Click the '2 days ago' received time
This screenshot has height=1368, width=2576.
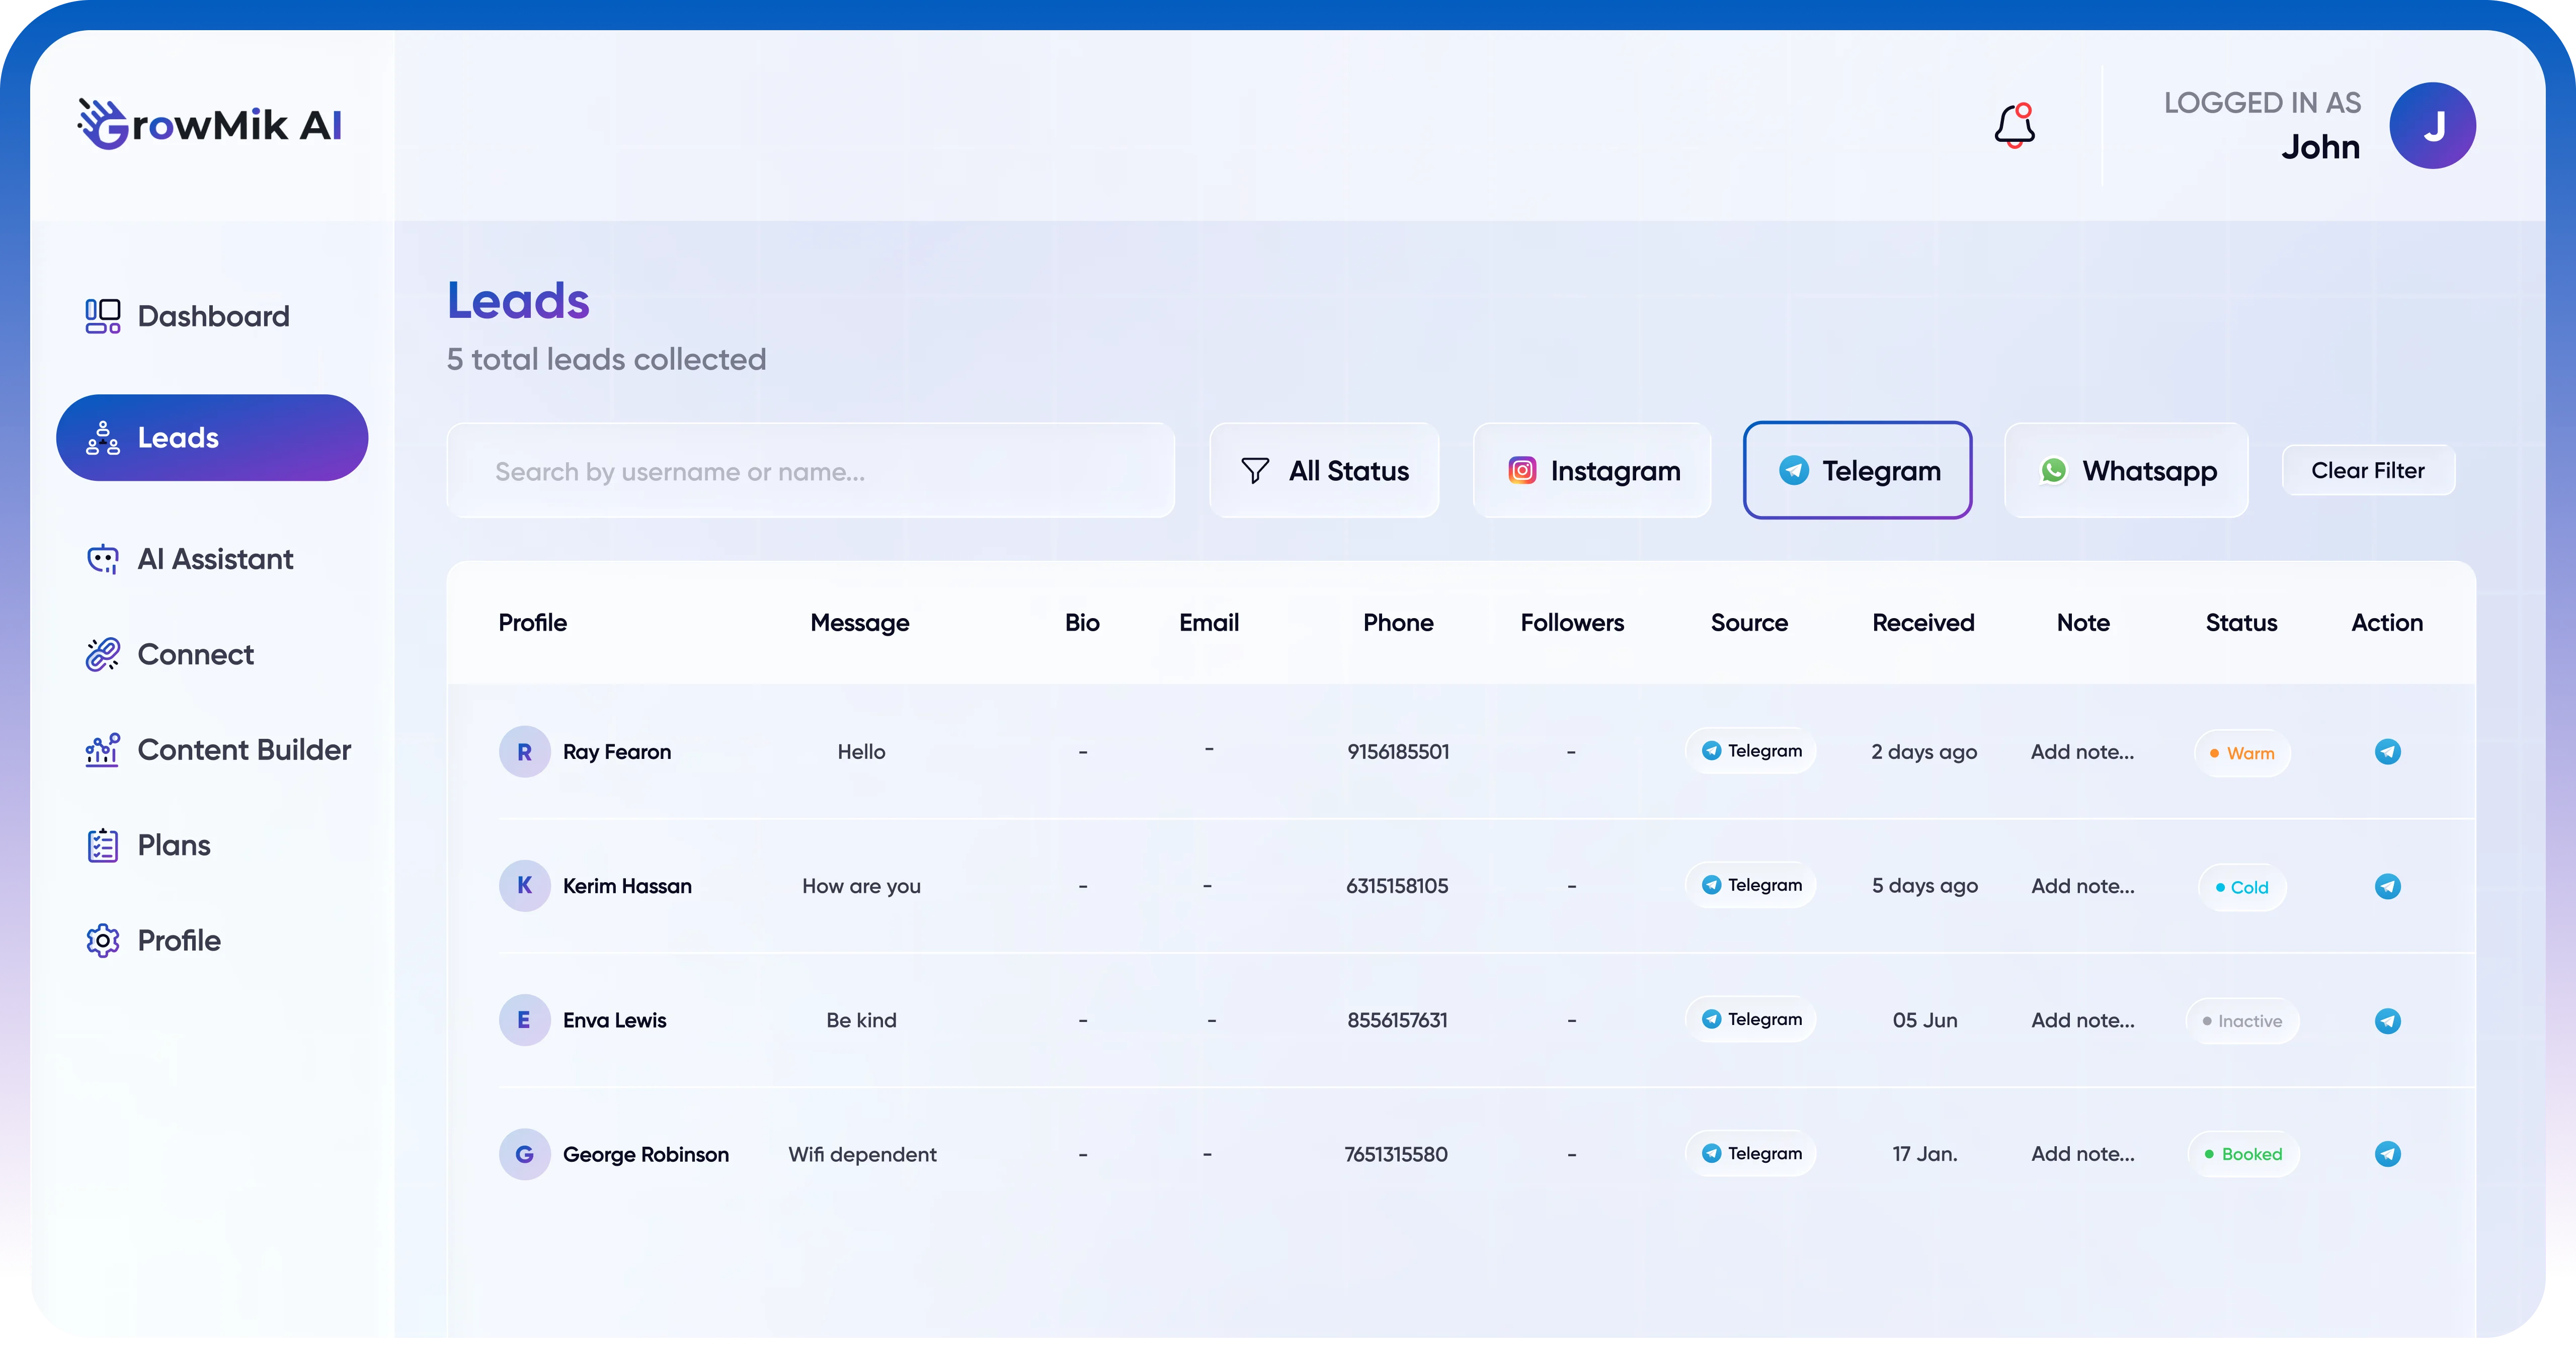[x=1924, y=752]
